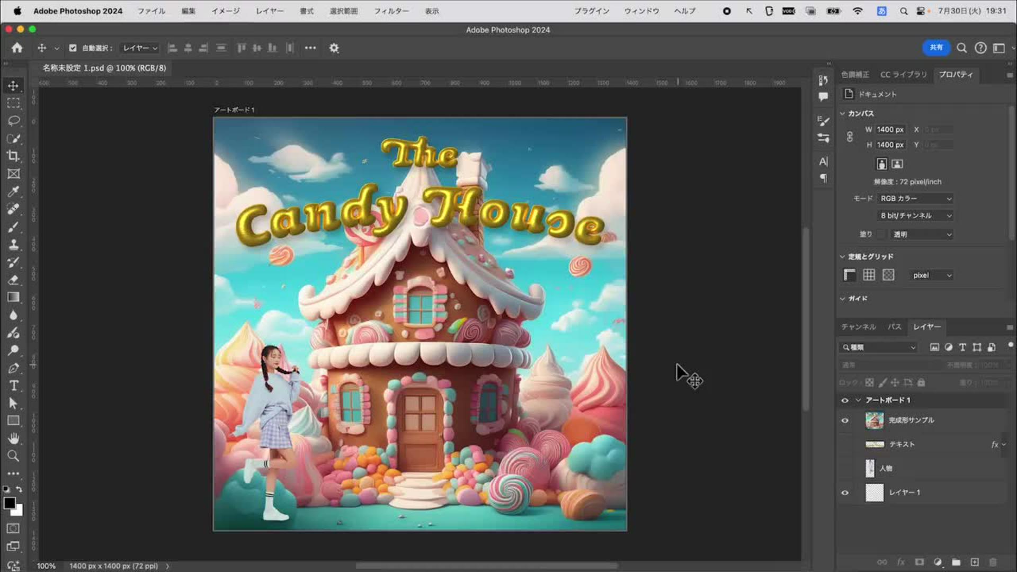
Task: Switch to the チャンネル tab
Action: pos(858,327)
